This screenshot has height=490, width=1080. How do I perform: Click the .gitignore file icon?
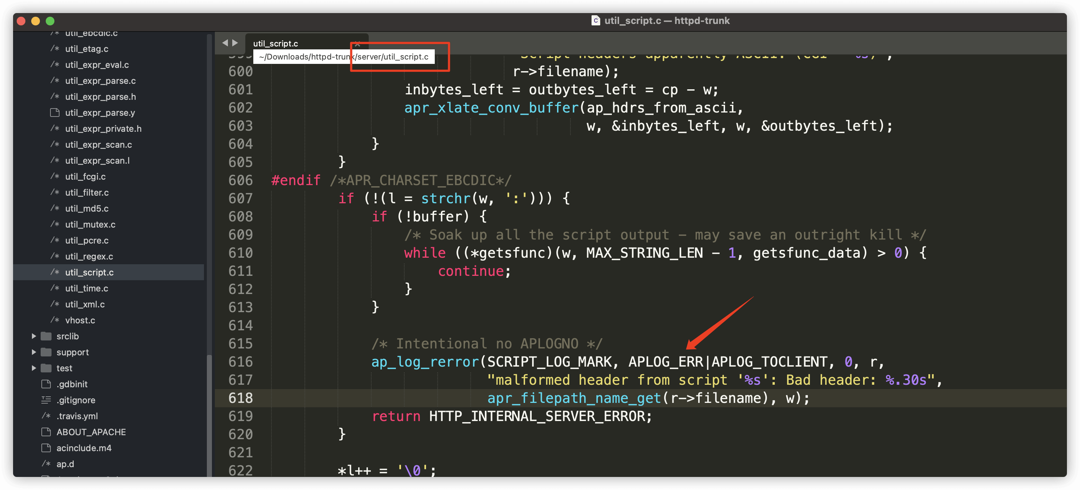(46, 400)
